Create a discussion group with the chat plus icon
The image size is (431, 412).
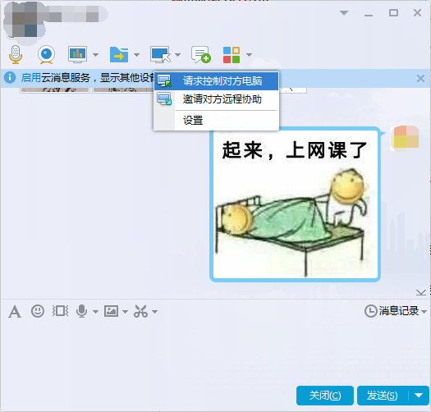point(201,54)
